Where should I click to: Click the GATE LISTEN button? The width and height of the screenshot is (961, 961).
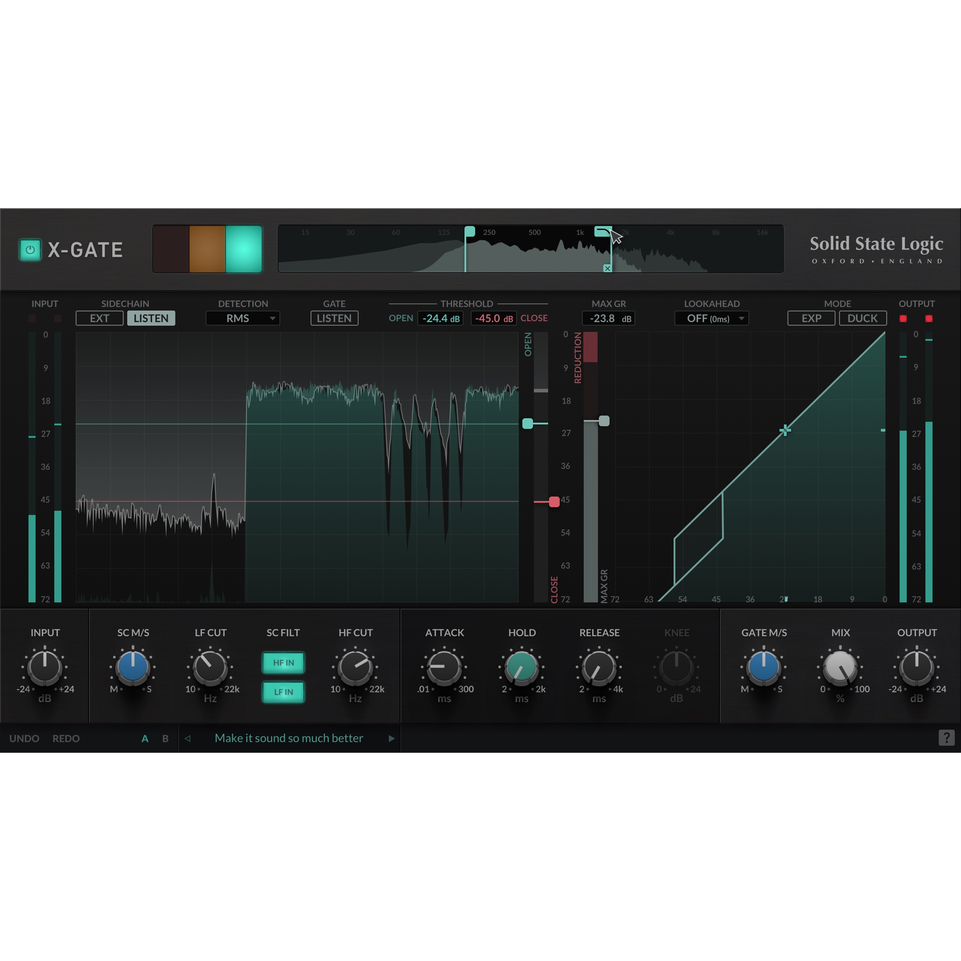point(334,319)
